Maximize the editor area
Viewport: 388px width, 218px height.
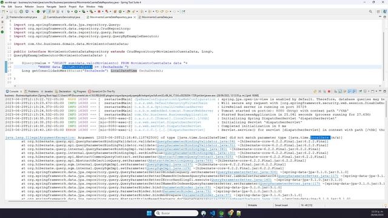385,17
